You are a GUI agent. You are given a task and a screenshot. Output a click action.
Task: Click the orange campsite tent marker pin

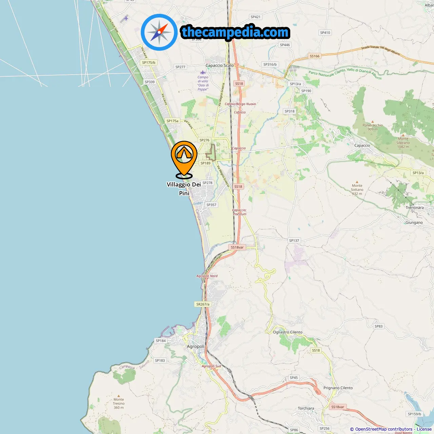[184, 159]
